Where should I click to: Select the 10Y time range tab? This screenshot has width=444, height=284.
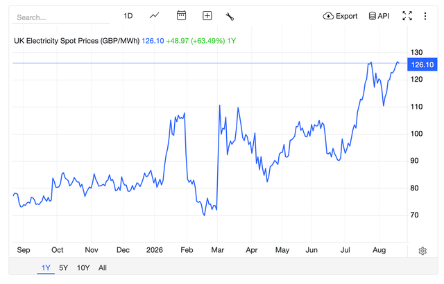(x=83, y=267)
